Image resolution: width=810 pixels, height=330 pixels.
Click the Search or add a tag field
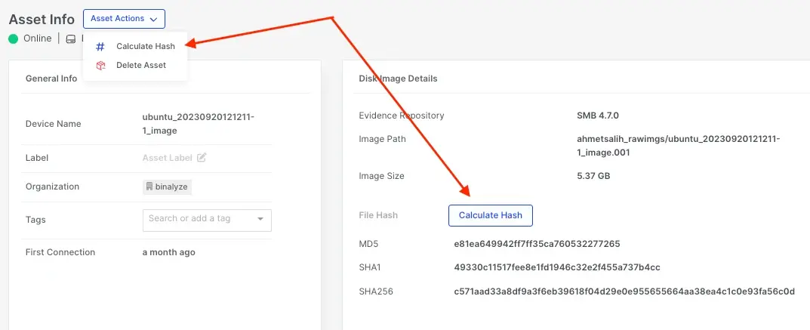click(x=196, y=219)
